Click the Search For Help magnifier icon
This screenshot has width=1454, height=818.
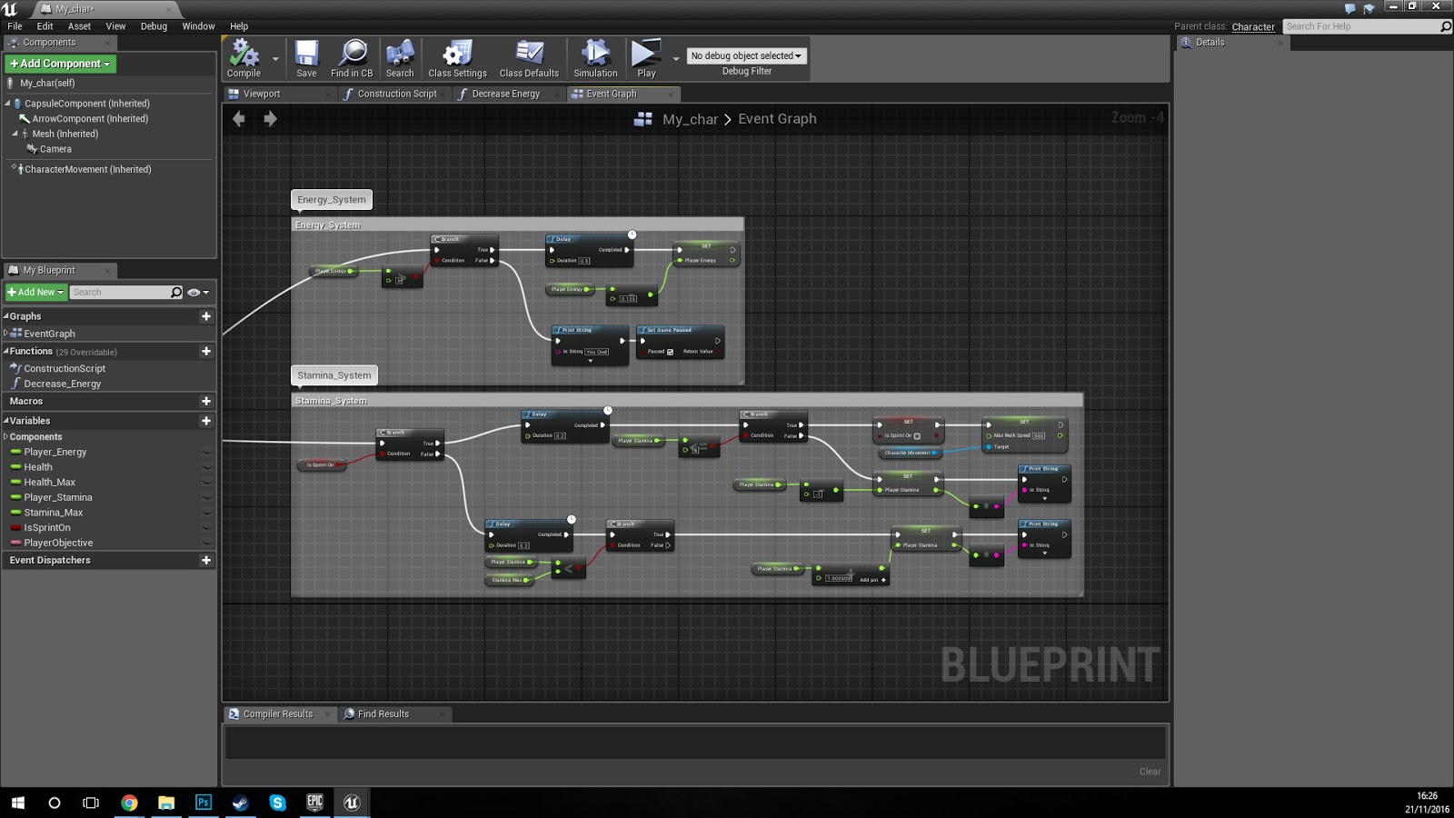tap(1446, 26)
